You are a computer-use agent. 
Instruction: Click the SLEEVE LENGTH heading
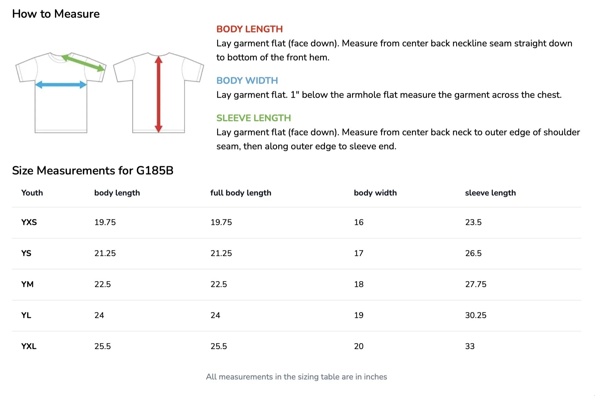(x=253, y=118)
